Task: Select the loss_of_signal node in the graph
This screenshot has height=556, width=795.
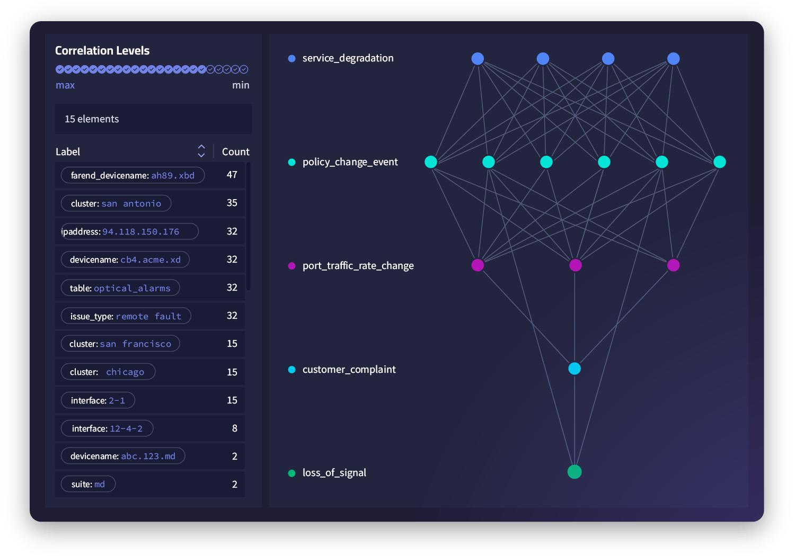Action: click(575, 471)
